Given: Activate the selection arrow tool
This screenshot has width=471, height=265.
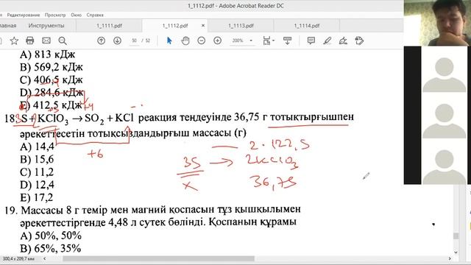Looking at the screenshot, I should coord(169,40).
